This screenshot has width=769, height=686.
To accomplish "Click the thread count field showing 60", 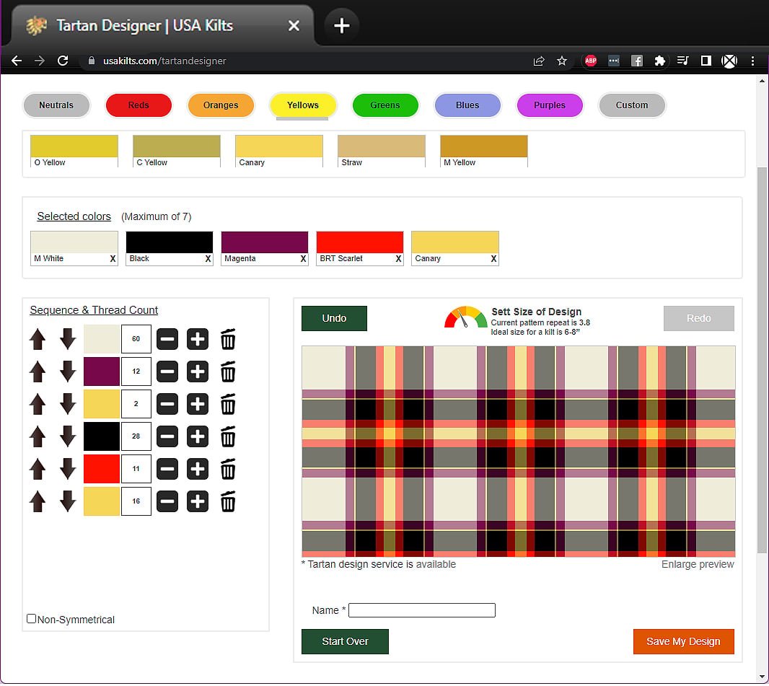I will (136, 339).
